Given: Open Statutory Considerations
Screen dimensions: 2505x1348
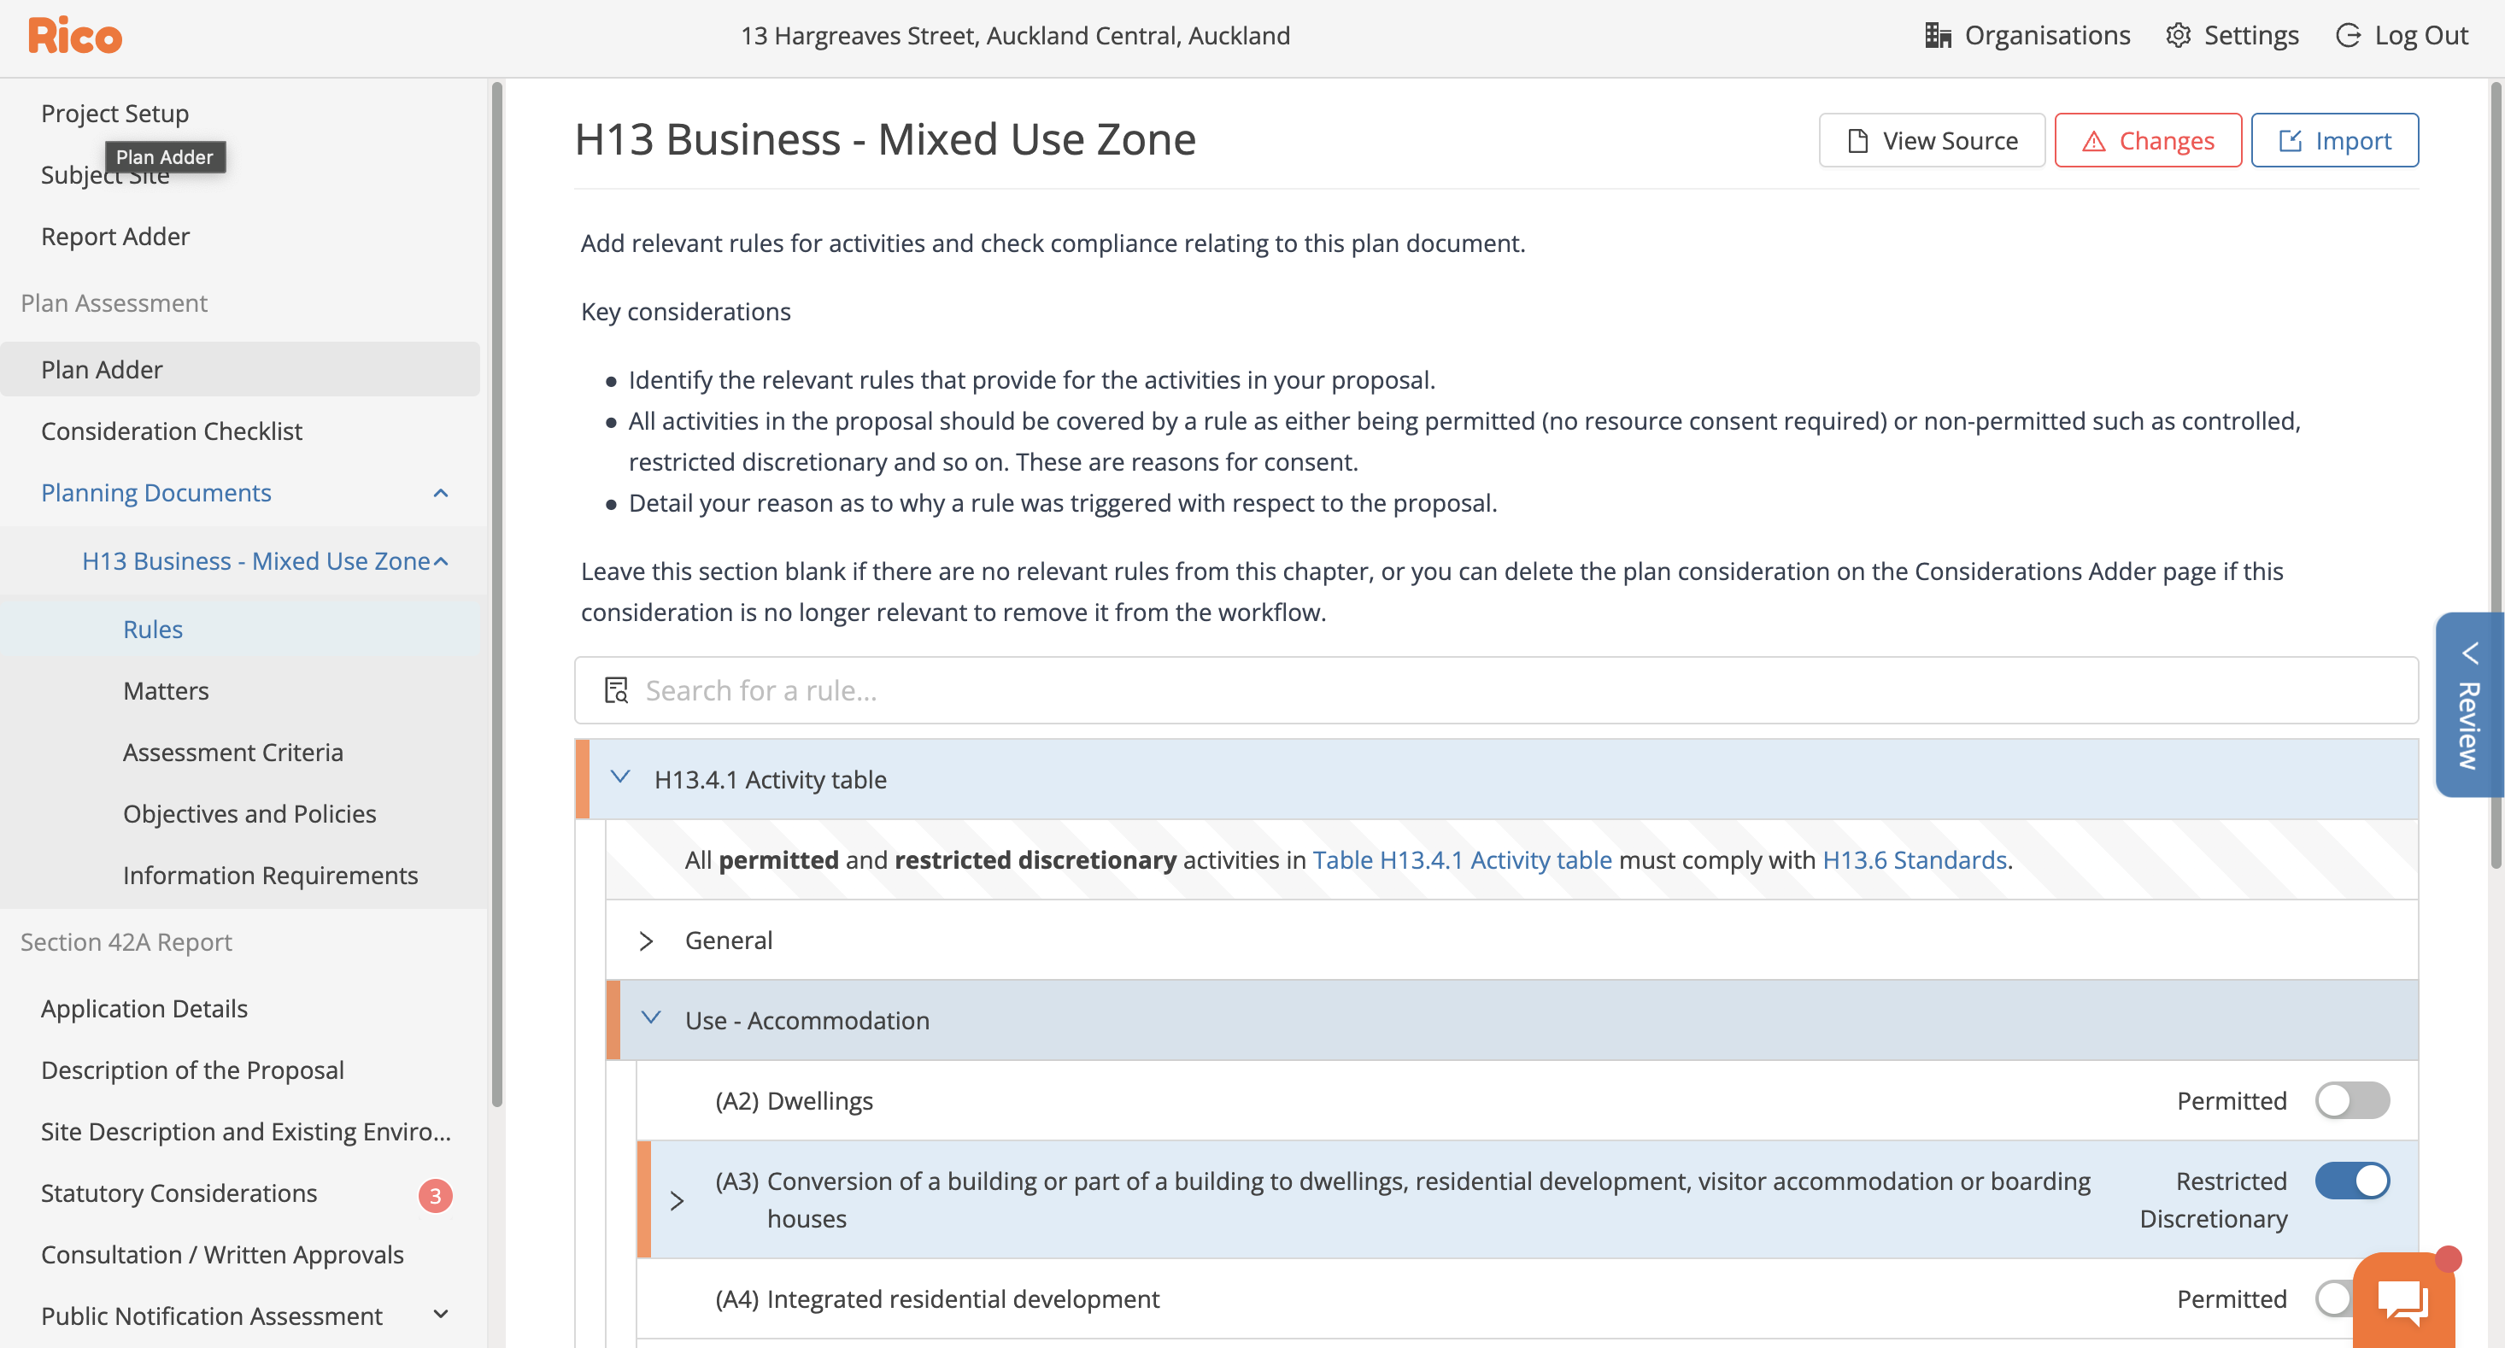Looking at the screenshot, I should click(x=179, y=1193).
